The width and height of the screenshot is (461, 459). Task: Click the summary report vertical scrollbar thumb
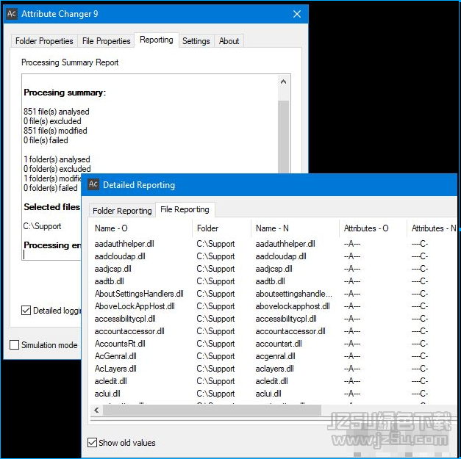(283, 137)
